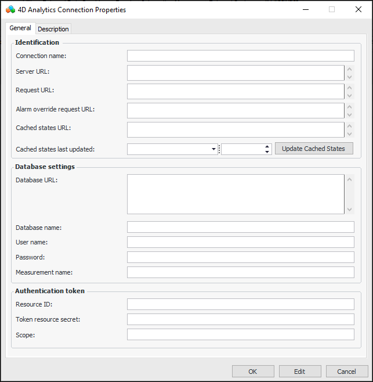Click the Resource ID field
The image size is (373, 382).
coord(240,304)
